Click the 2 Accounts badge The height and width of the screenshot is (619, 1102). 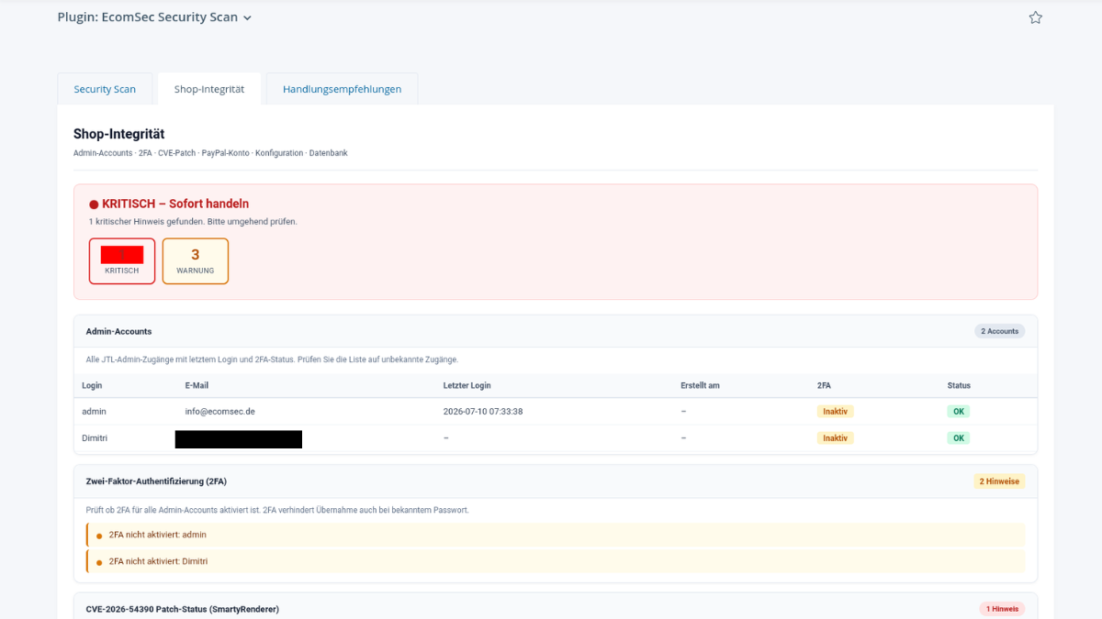[1000, 331]
